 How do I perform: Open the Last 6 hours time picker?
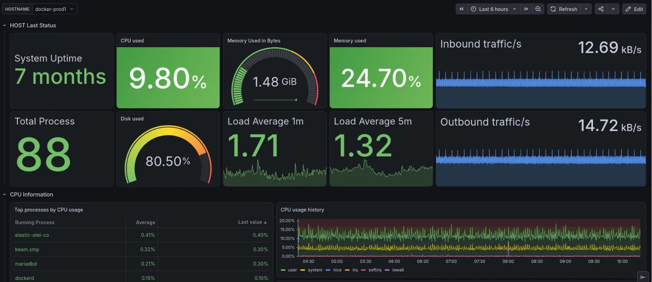pos(493,9)
